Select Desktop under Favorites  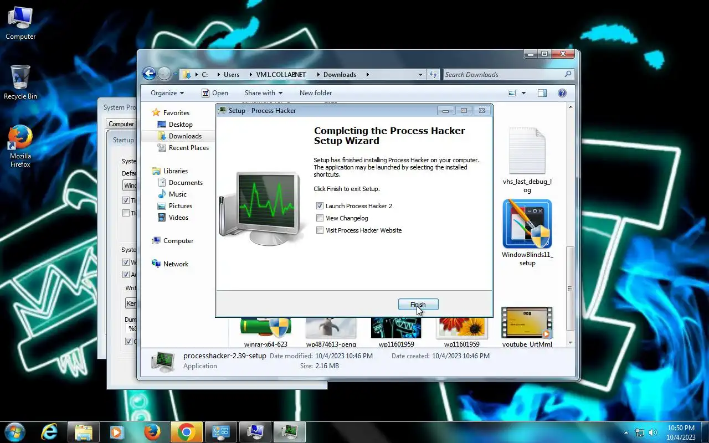point(181,125)
